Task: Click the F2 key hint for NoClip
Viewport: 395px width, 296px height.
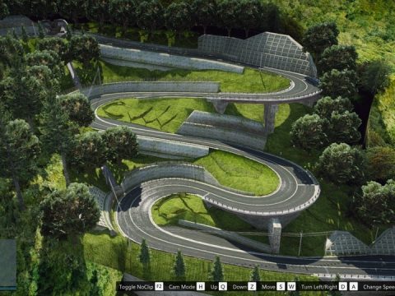Action: click(x=159, y=287)
